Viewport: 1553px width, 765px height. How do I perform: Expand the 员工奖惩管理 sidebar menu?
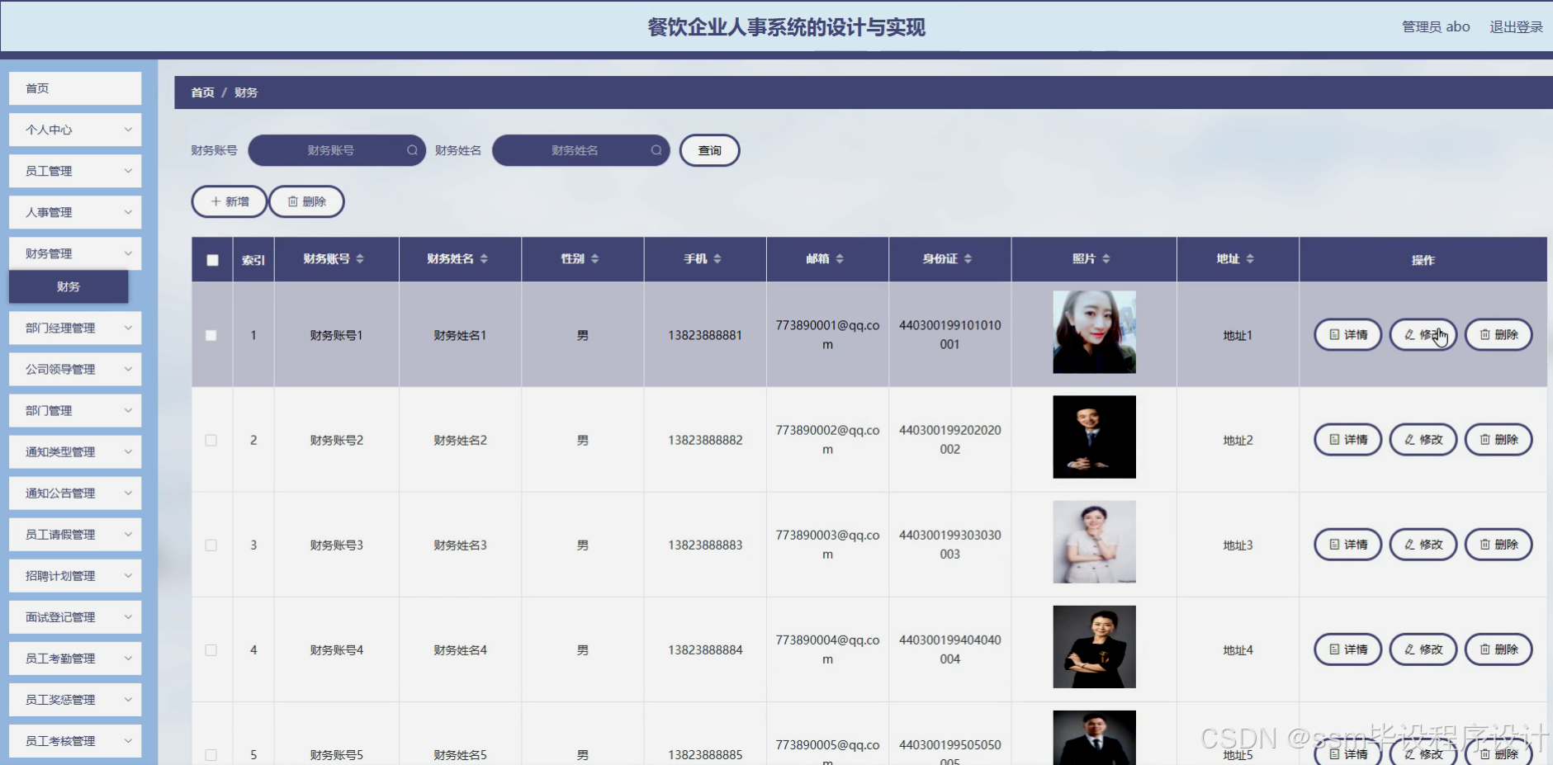pyautogui.click(x=75, y=699)
